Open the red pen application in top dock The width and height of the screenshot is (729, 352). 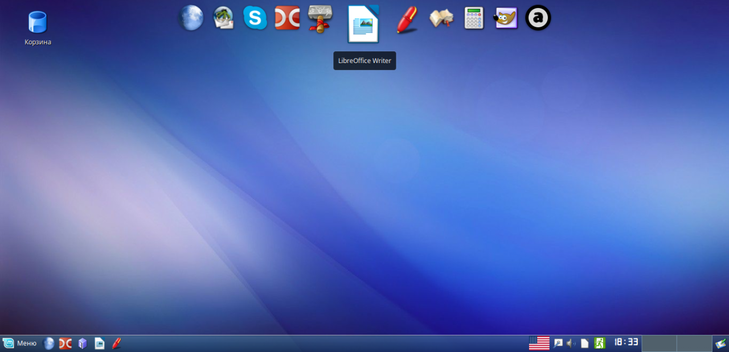[x=407, y=19]
